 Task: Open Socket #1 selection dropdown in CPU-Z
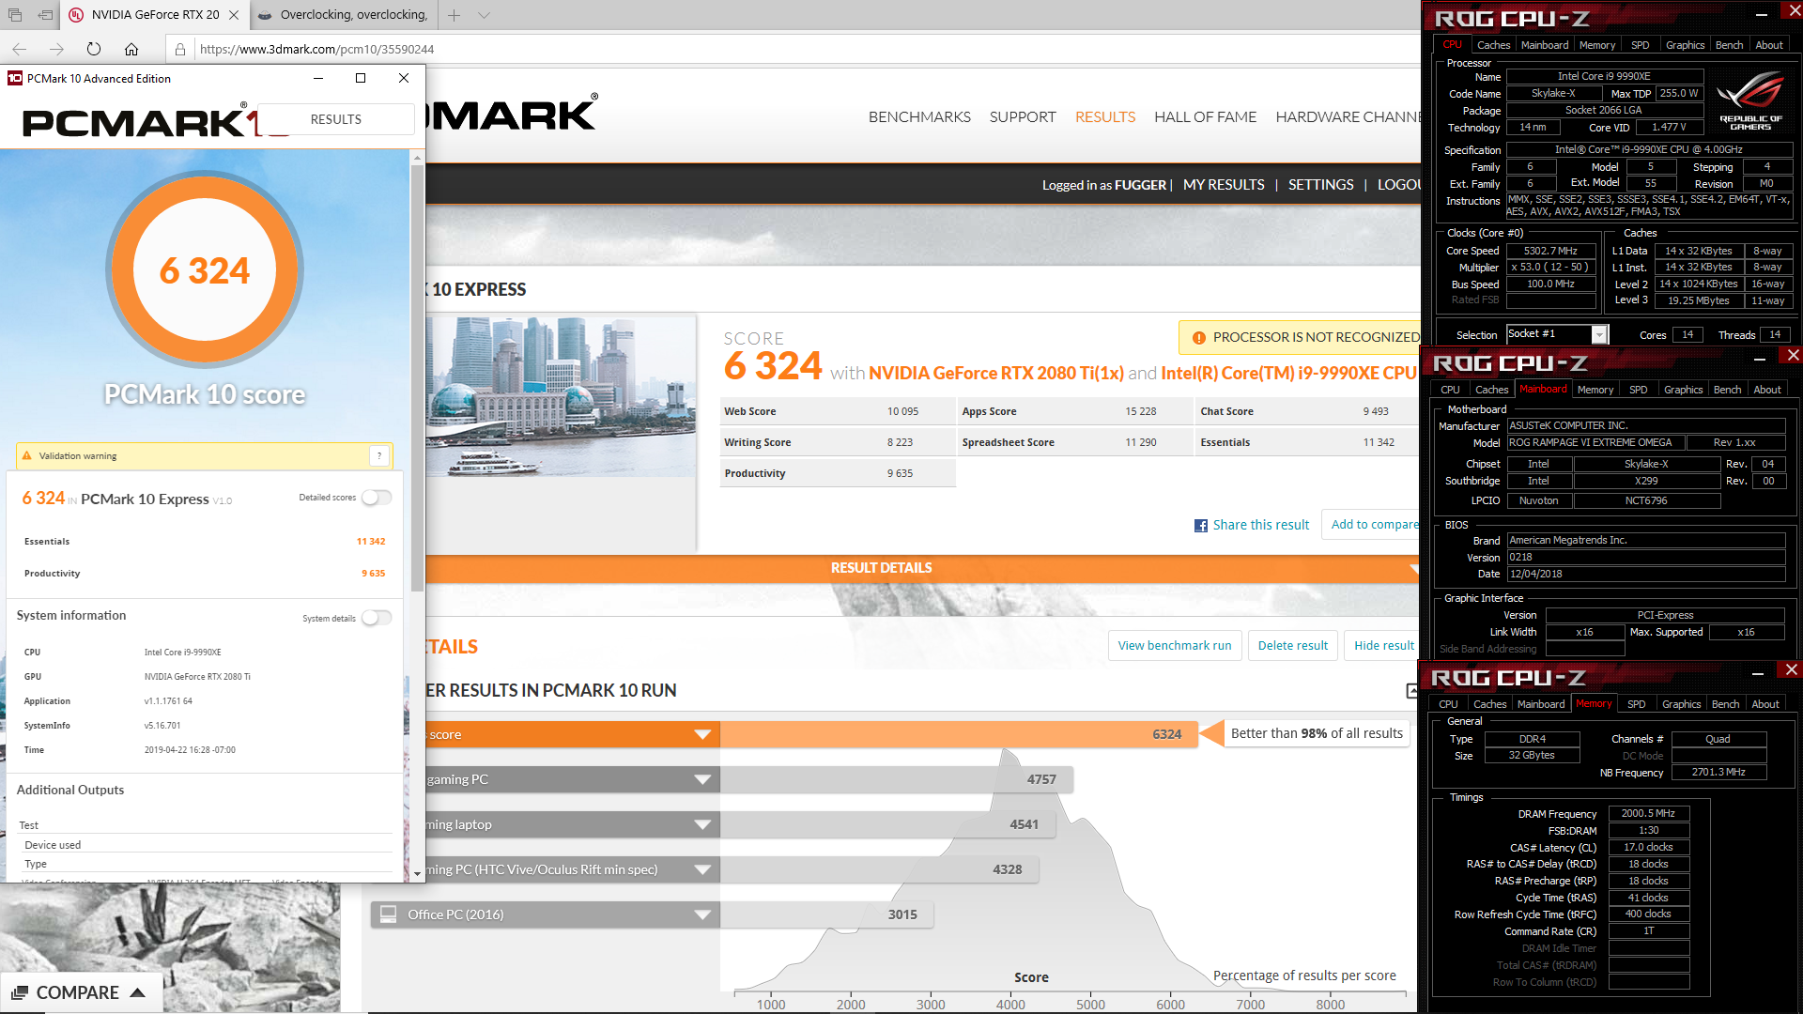[1599, 335]
